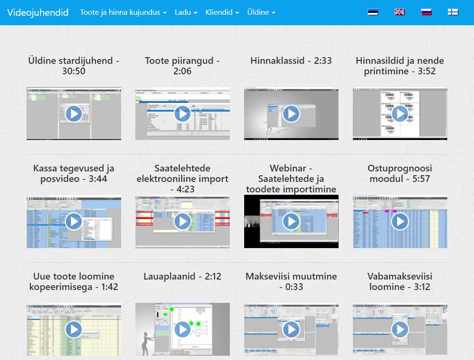Open the Ladu dropdown menu
This screenshot has width=474, height=360.
(x=186, y=12)
